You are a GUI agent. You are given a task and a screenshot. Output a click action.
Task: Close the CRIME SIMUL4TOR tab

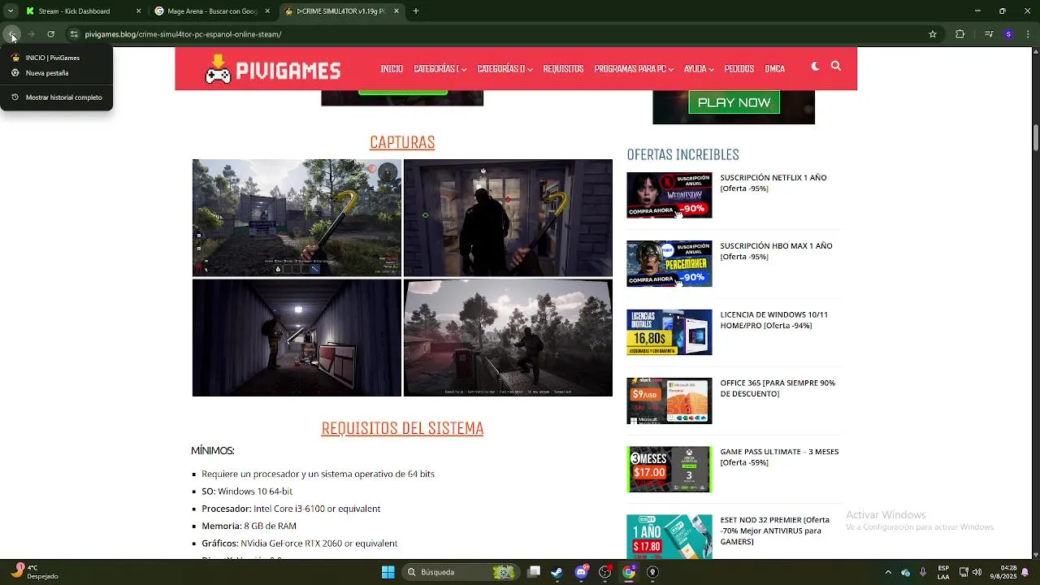(x=396, y=11)
